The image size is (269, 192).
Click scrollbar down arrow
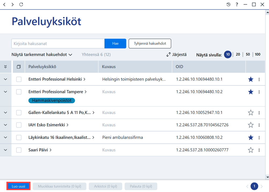click(x=267, y=177)
